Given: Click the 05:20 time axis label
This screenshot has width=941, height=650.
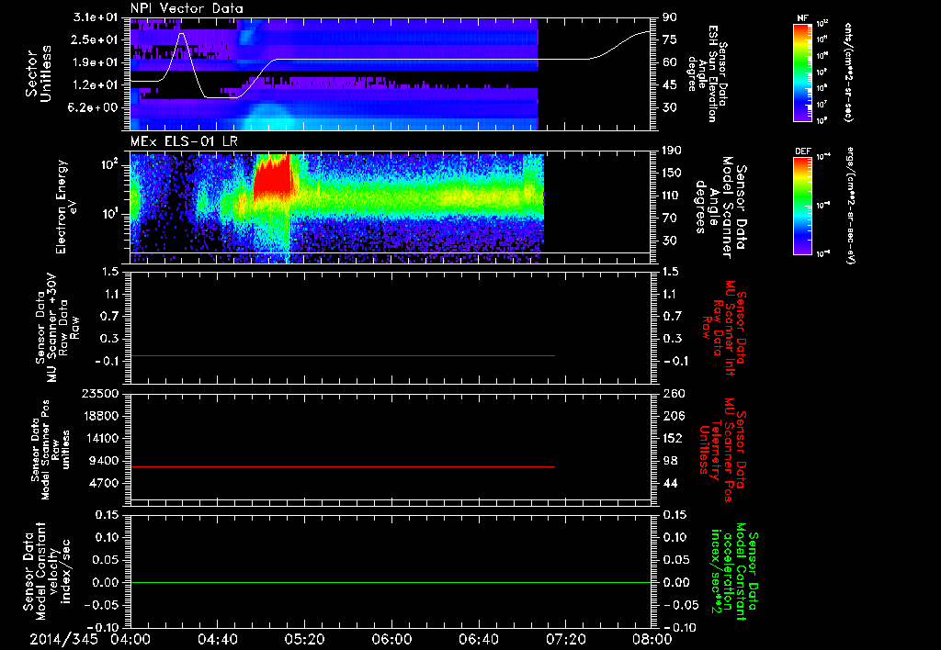Looking at the screenshot, I should point(305,639).
